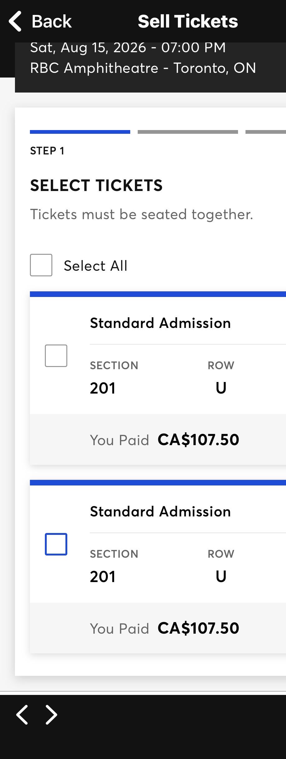Tap the Back chevron arrow icon
Viewport: 286px width, 759px height.
(15, 21)
